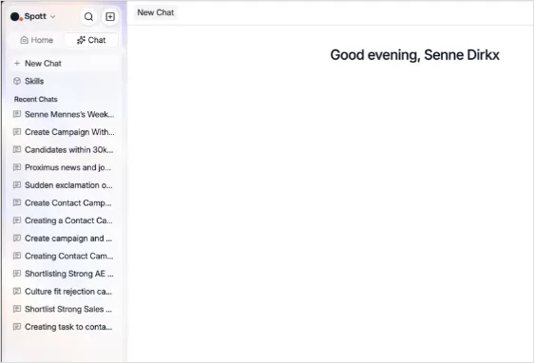Viewport: 534px width, 363px height.
Task: Click the new chat plus-square icon
Action: click(x=110, y=17)
